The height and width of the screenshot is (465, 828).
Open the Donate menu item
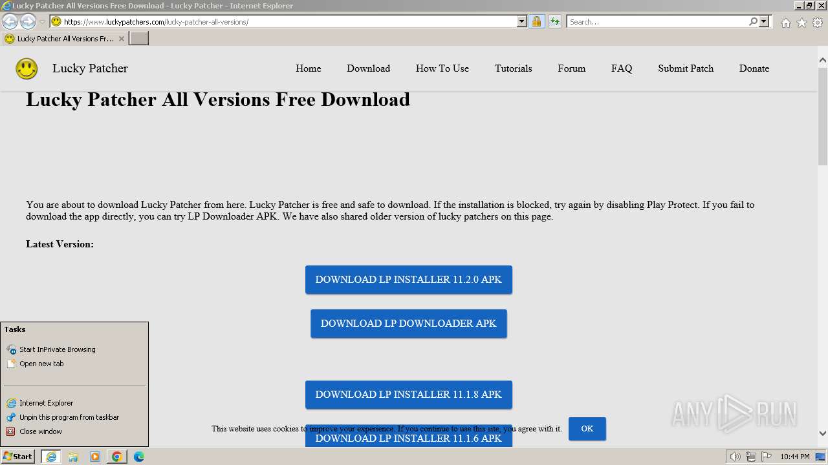pos(754,68)
